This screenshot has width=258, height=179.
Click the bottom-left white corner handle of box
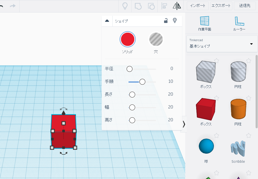pyautogui.click(x=52, y=148)
